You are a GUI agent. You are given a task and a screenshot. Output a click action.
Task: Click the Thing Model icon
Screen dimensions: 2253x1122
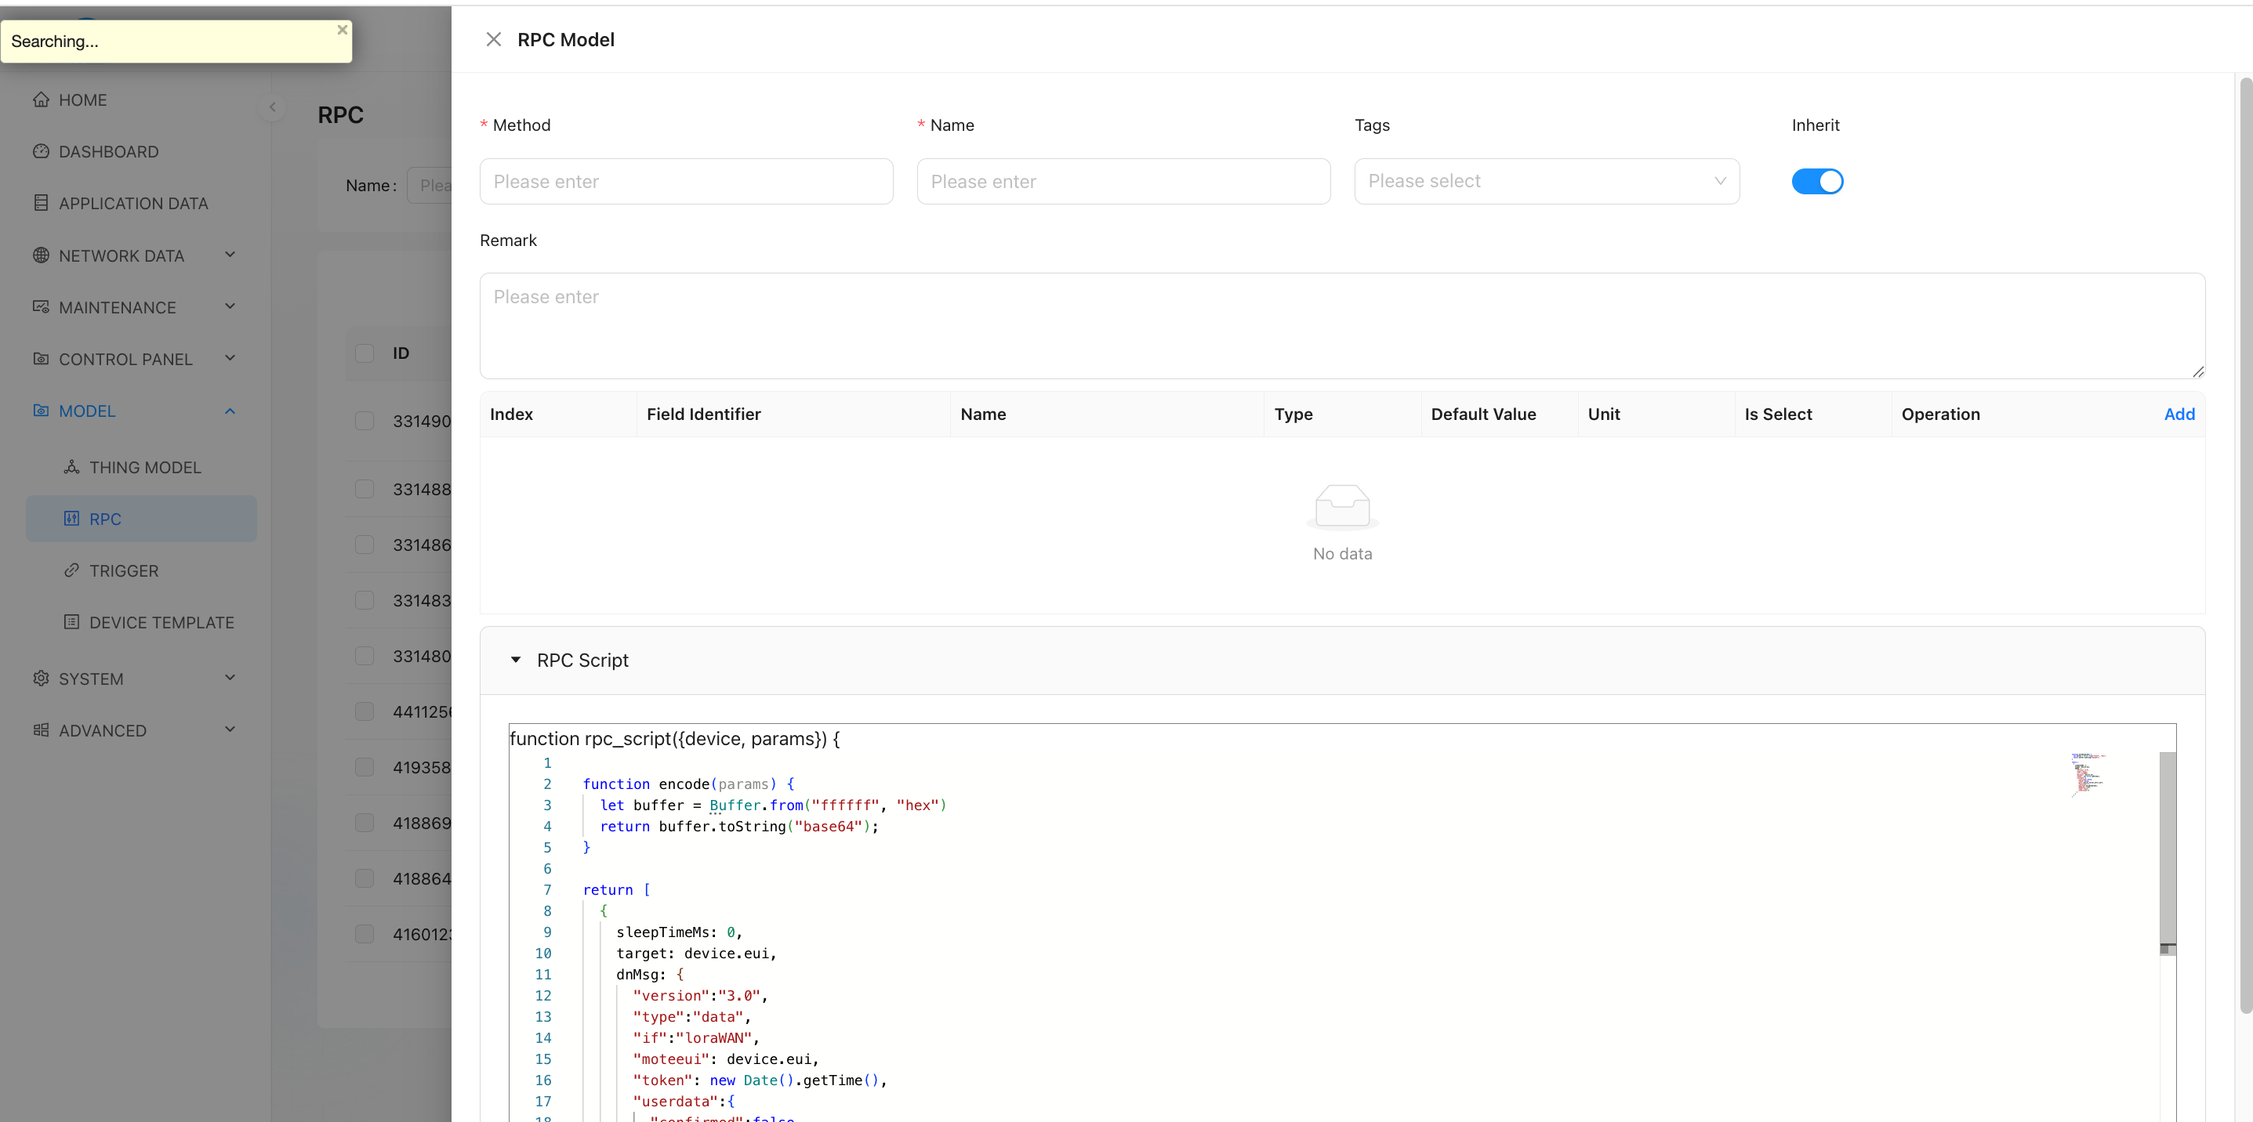click(x=71, y=467)
